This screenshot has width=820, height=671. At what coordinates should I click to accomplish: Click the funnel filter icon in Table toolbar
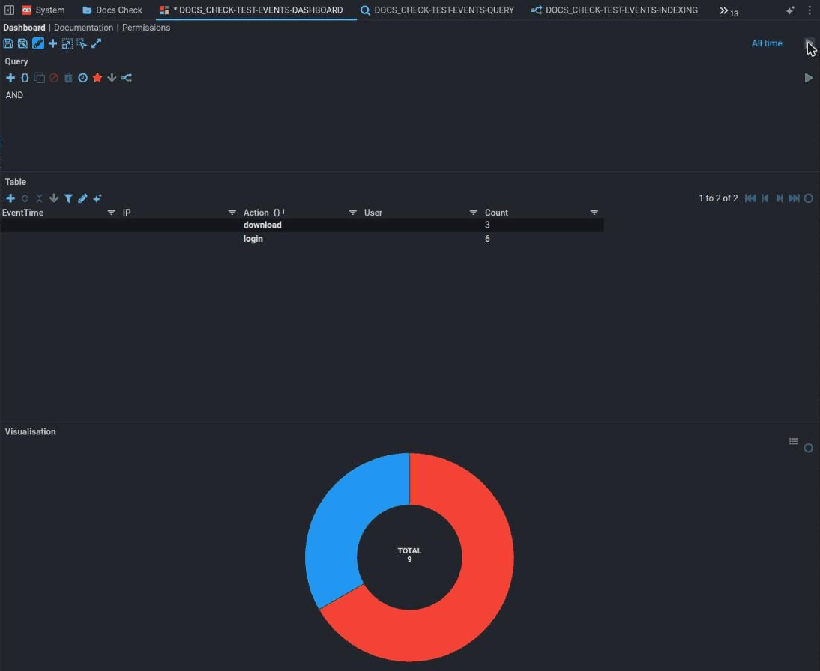(x=68, y=198)
